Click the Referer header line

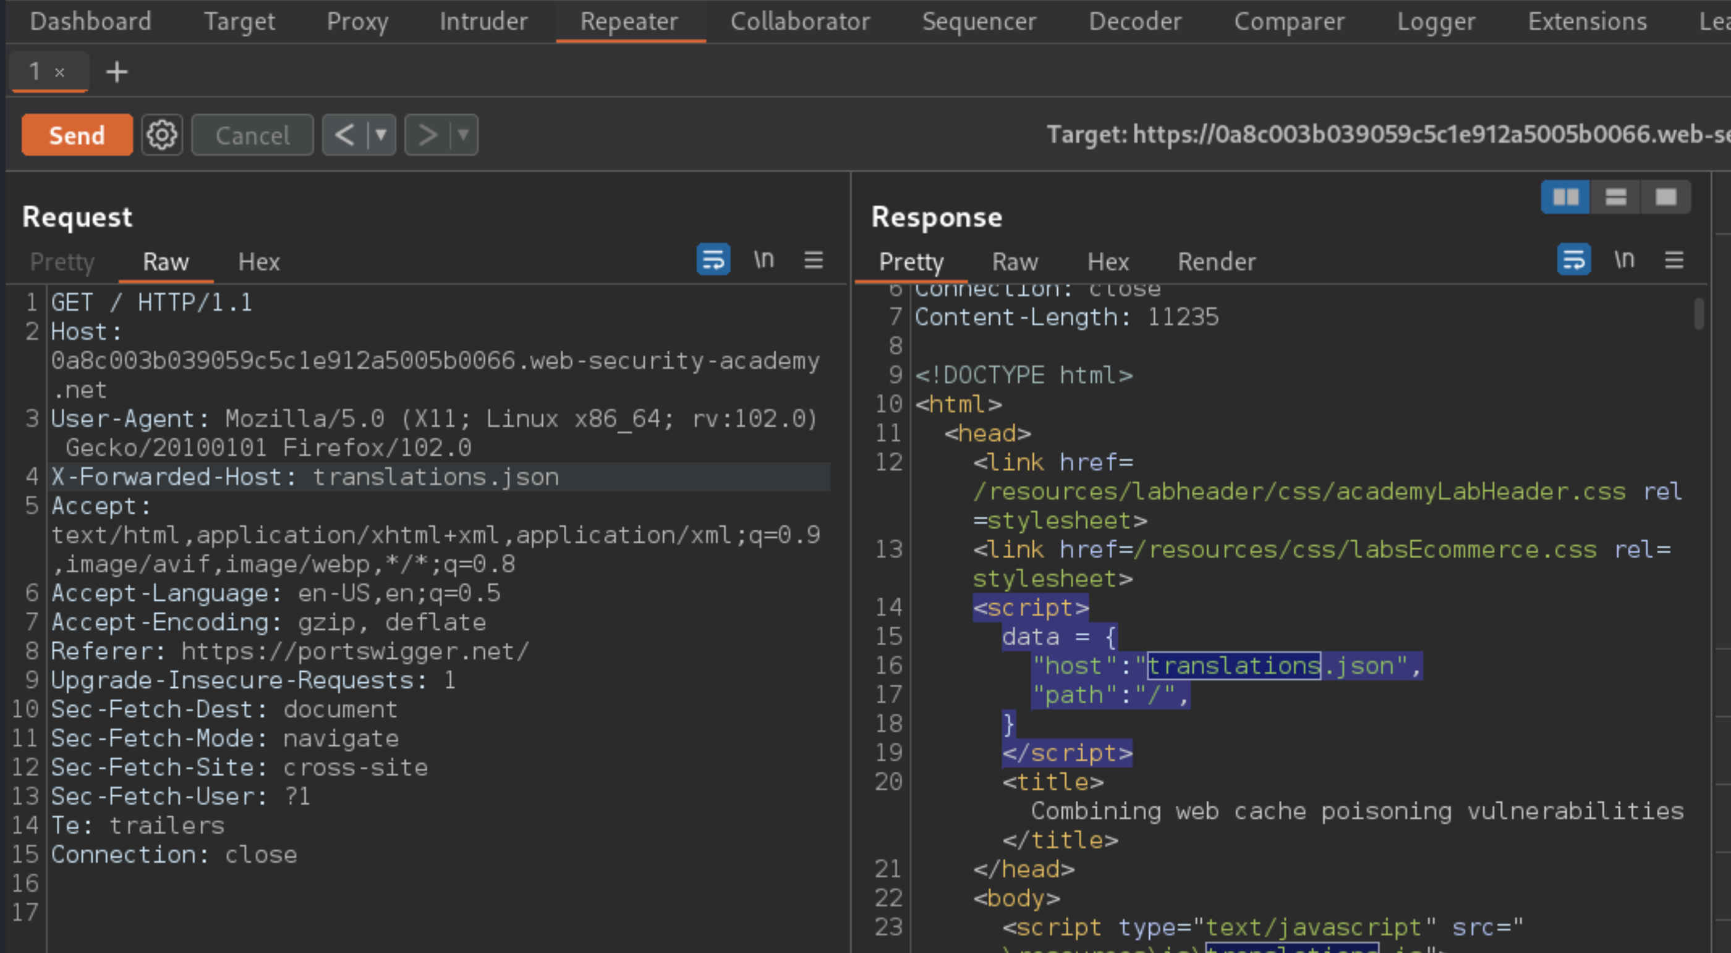point(291,651)
